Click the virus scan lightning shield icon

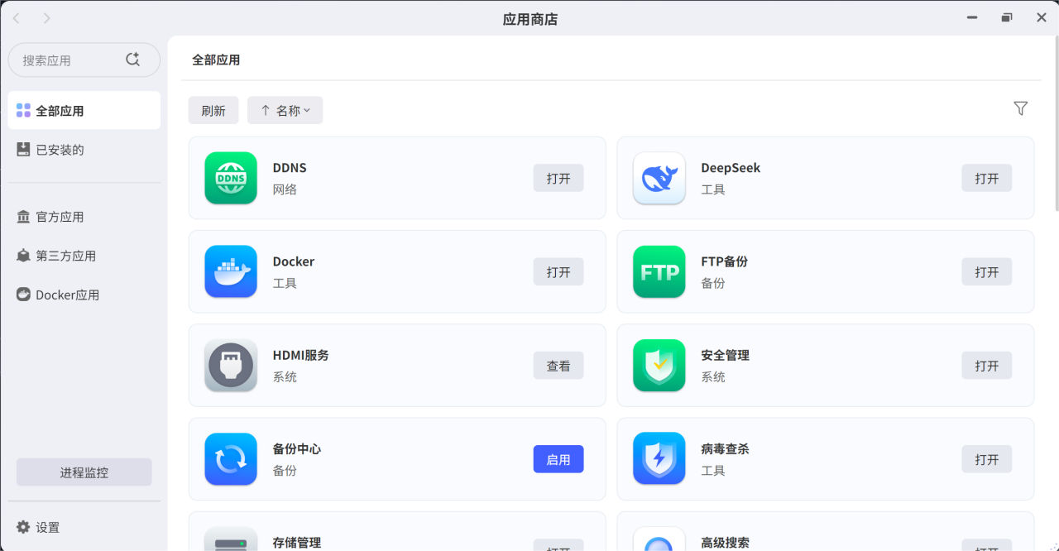(x=659, y=458)
